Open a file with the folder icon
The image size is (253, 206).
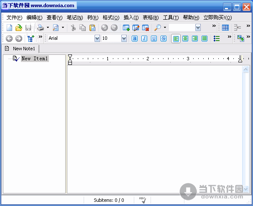pyautogui.click(x=19, y=28)
